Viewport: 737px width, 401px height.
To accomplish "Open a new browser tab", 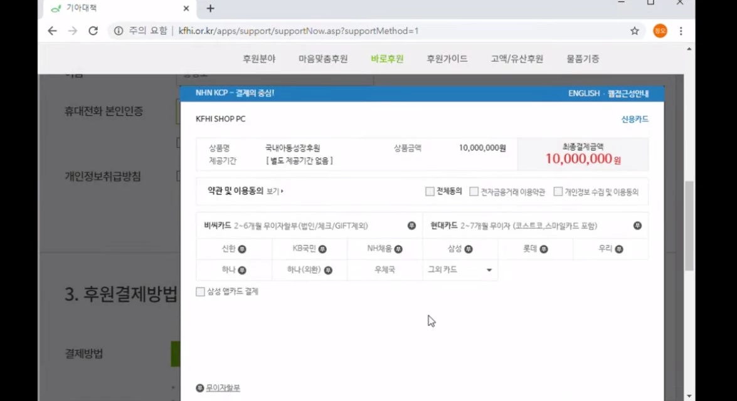I will tap(210, 8).
